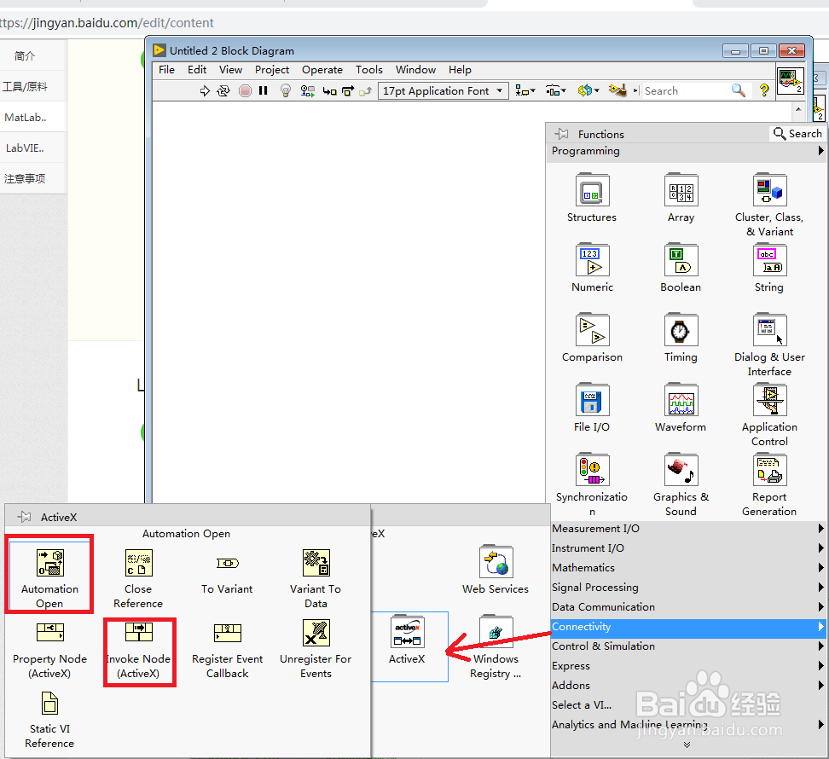Pin the ActiveX palette with thumbtack

click(x=25, y=517)
